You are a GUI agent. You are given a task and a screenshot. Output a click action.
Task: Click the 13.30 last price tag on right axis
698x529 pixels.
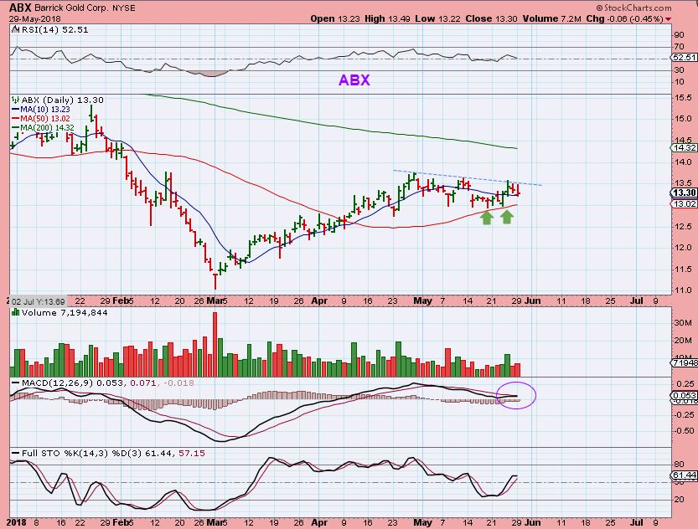[685, 193]
